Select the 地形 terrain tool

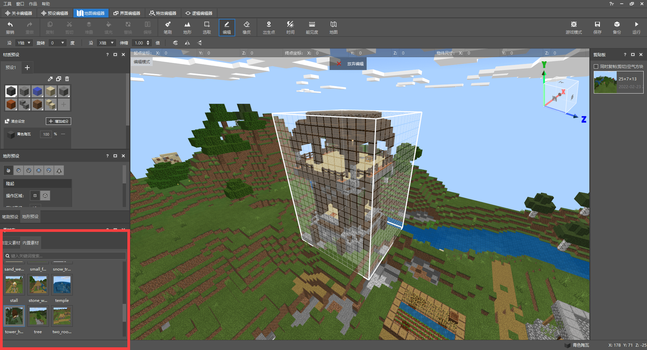tap(187, 27)
